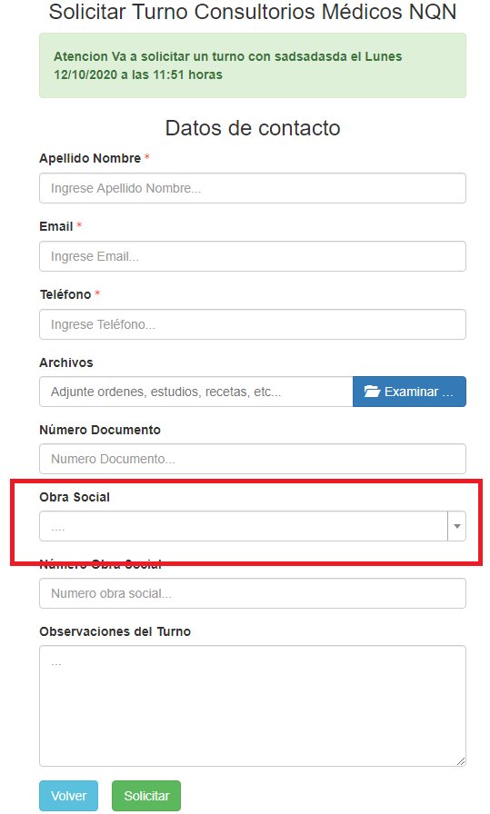Click the Numero obra social input
490x814 pixels.
click(253, 593)
